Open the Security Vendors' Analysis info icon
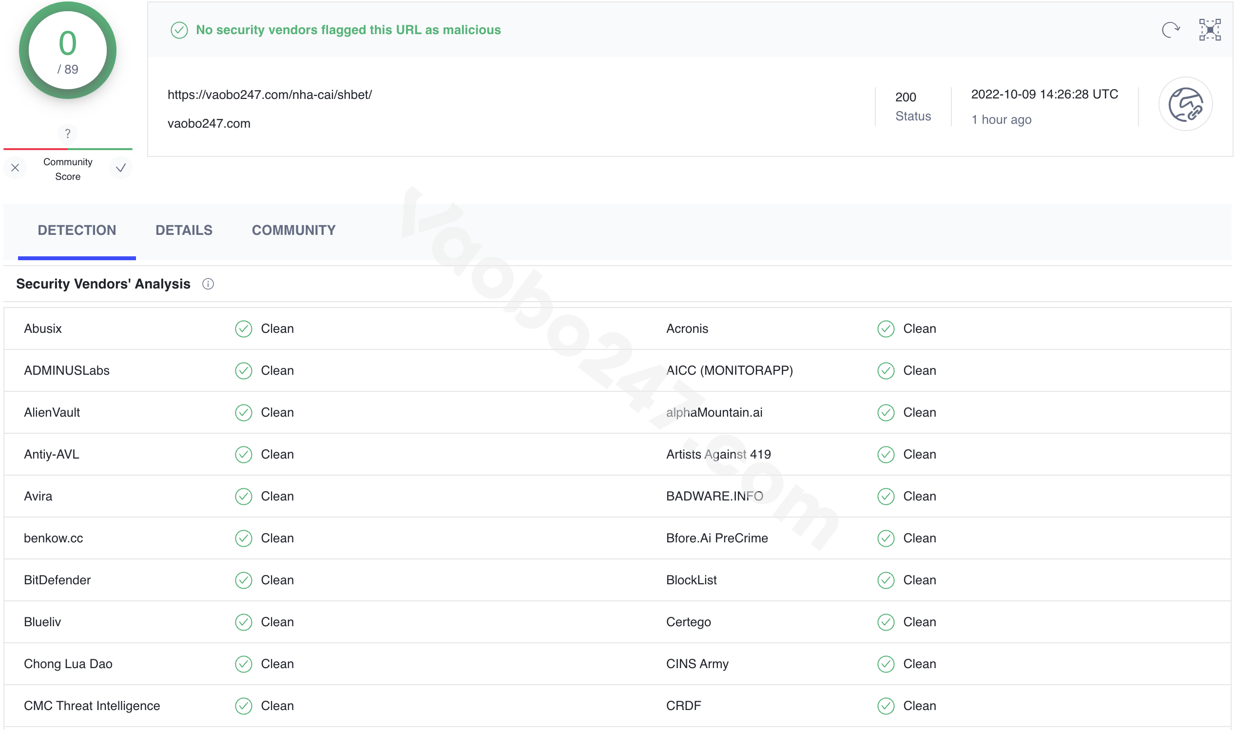Image resolution: width=1236 pixels, height=730 pixels. click(x=208, y=284)
